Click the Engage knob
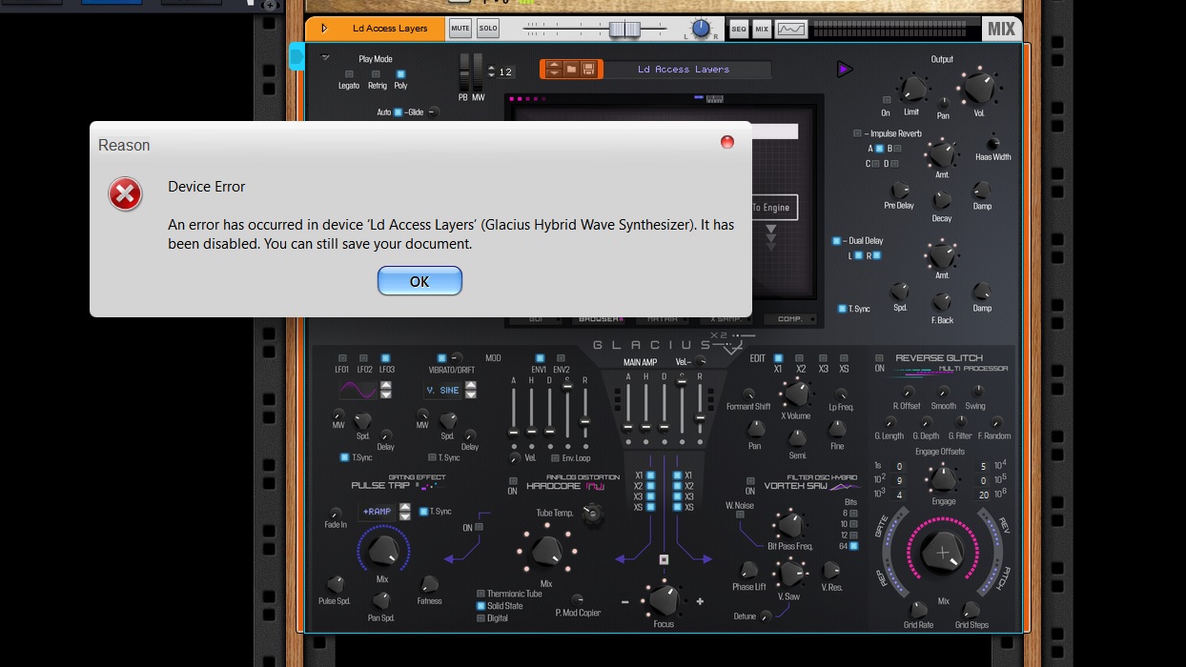Screen dimensions: 1186x667 pos(943,479)
